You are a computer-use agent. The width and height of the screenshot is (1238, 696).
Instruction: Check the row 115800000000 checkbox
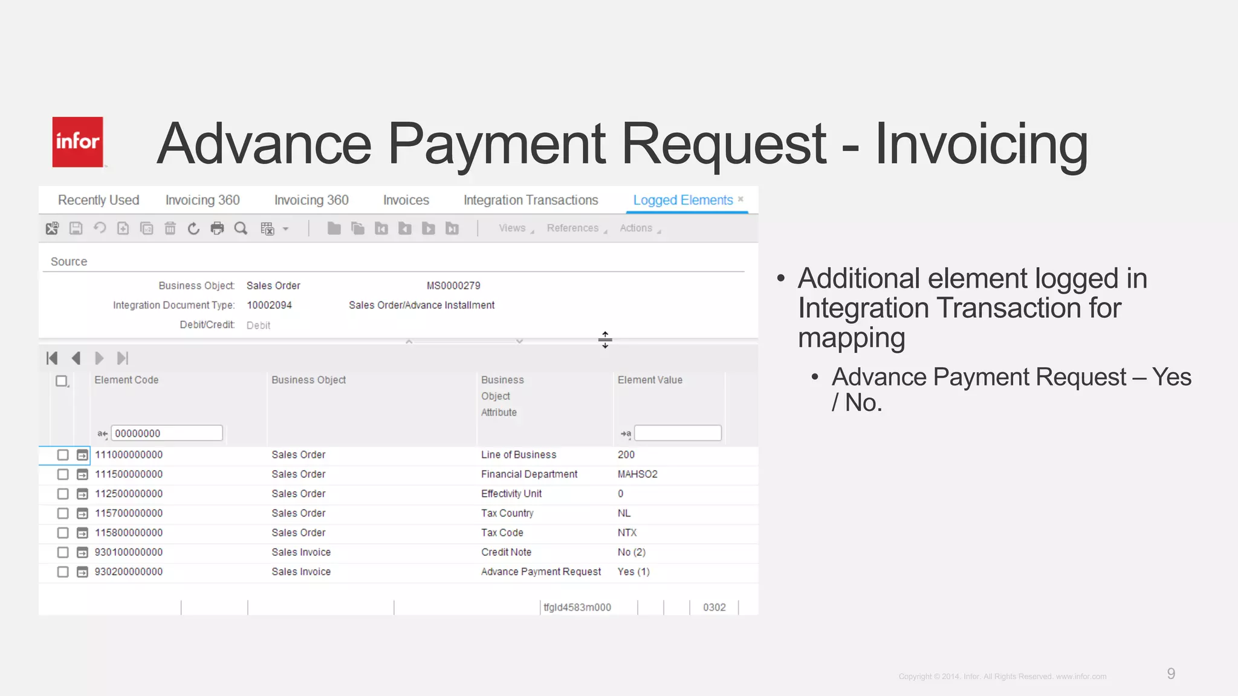click(x=63, y=533)
